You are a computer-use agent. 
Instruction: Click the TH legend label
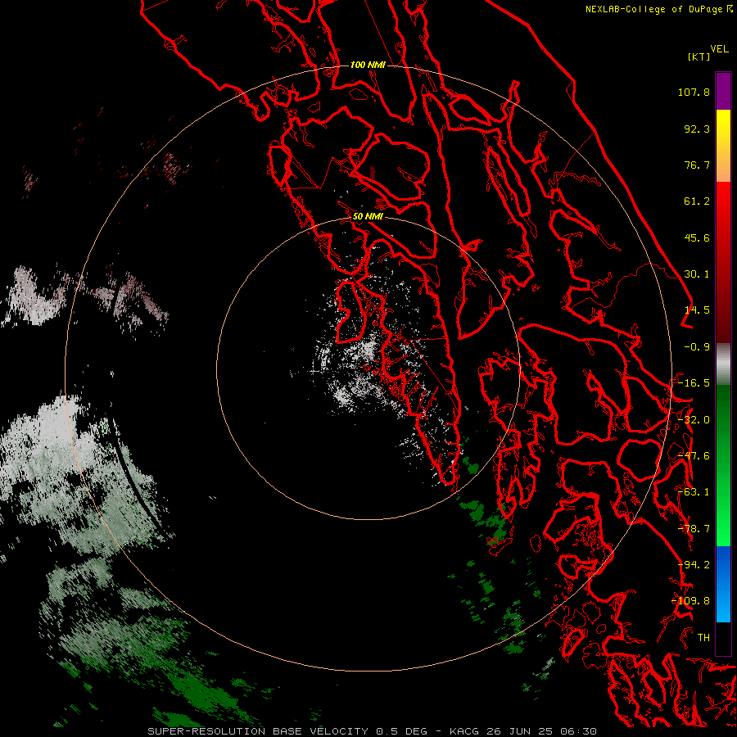(703, 638)
